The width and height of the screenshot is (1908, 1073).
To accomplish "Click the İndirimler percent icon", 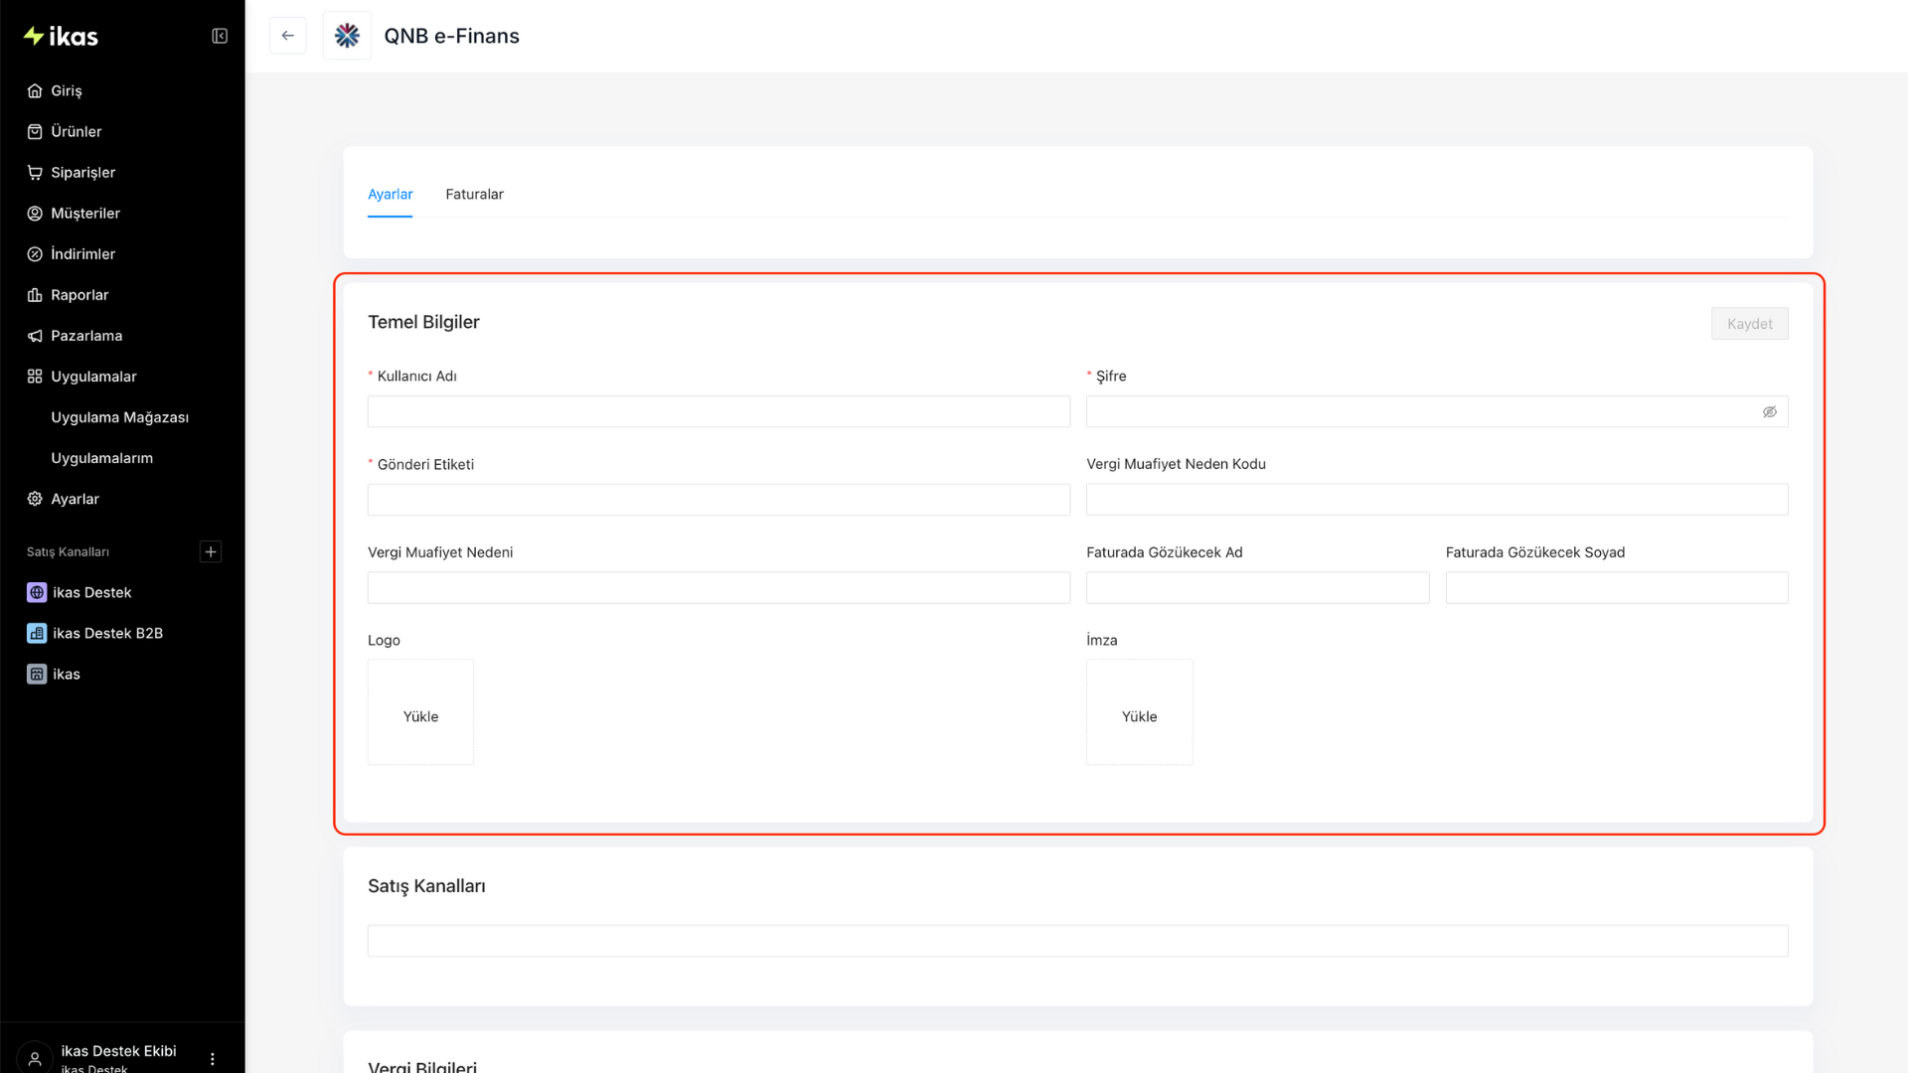I will (35, 253).
